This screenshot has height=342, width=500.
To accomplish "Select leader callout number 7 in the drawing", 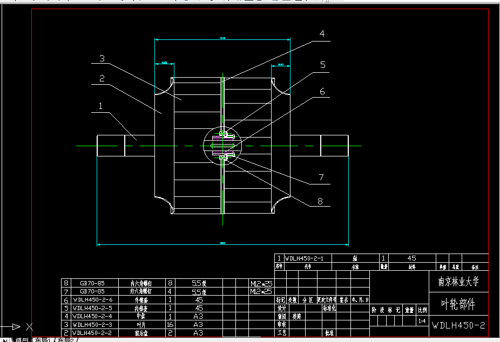I will pos(321,177).
